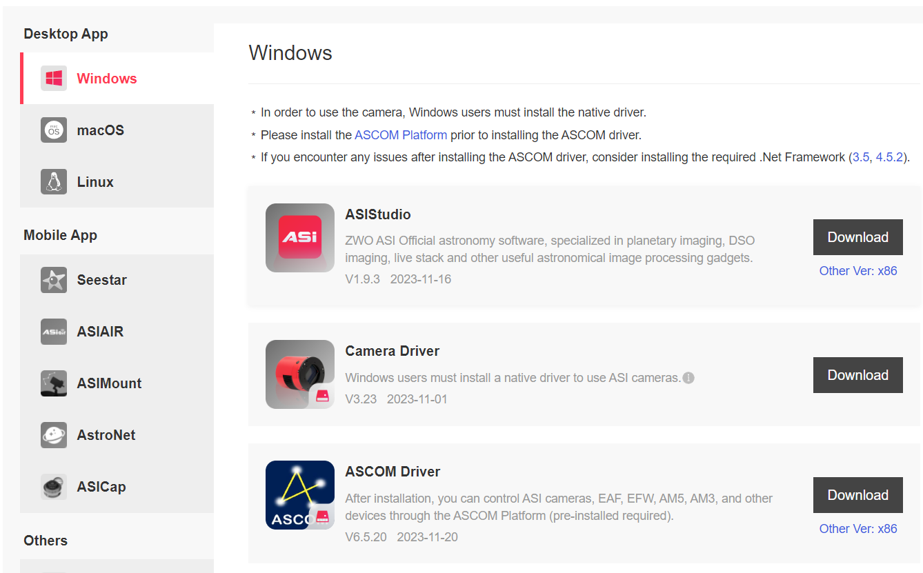The image size is (923, 573).
Task: Follow the ASCOM Platform link
Action: 401,135
